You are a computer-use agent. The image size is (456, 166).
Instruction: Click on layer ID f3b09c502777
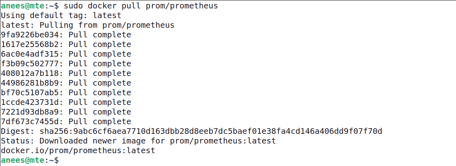tap(31, 64)
